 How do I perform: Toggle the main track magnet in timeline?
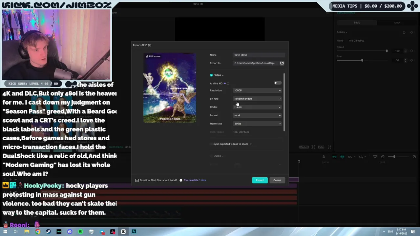tap(334, 157)
